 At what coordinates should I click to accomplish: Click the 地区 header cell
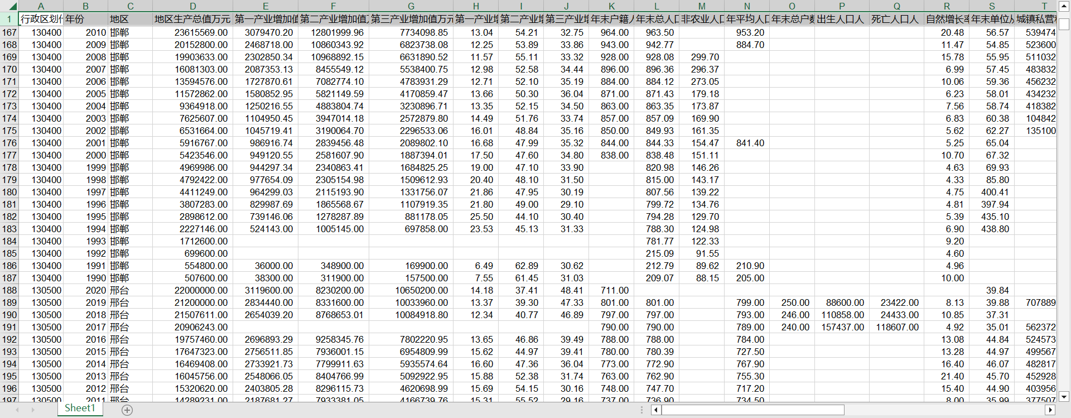click(130, 19)
